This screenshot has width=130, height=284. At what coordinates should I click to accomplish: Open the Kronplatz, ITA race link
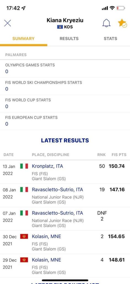click(47, 166)
